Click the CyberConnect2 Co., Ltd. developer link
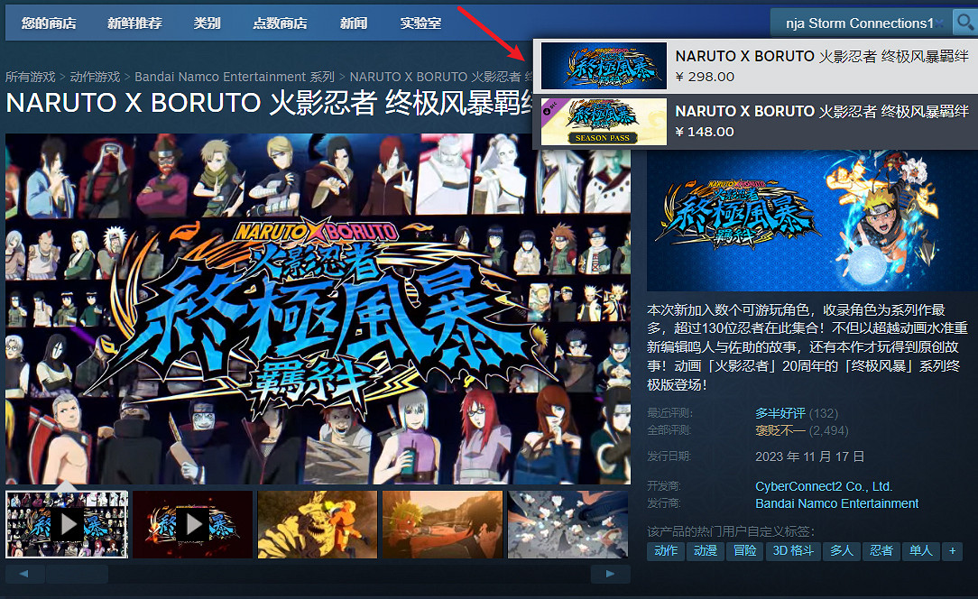The image size is (978, 599). [x=823, y=486]
